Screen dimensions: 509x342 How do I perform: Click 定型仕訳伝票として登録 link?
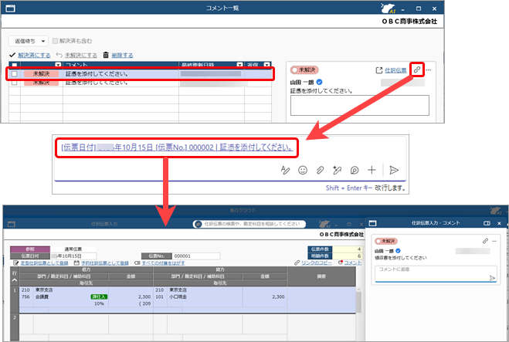tap(45, 262)
